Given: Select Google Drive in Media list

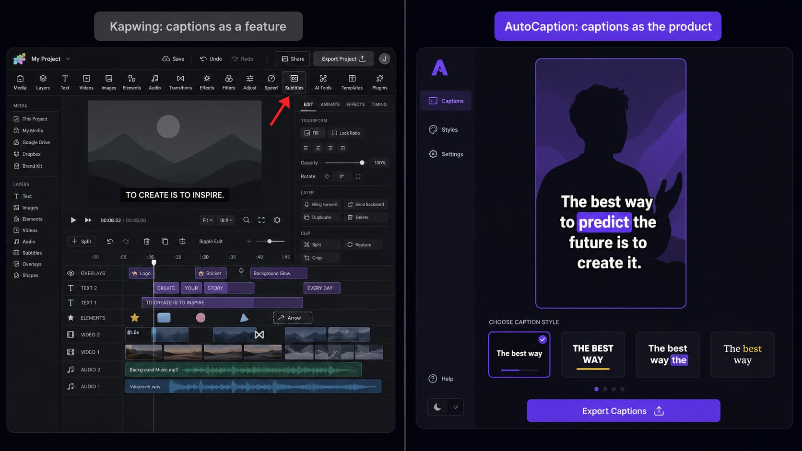Looking at the screenshot, I should click(x=32, y=142).
